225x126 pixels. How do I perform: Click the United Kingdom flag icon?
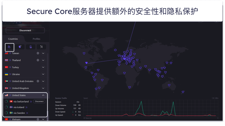tap(6, 88)
